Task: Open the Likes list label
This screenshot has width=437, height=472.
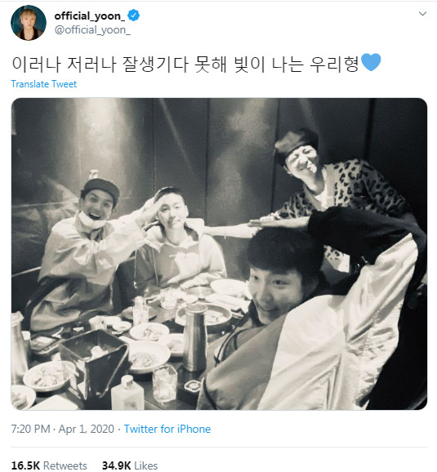Action: 146,465
